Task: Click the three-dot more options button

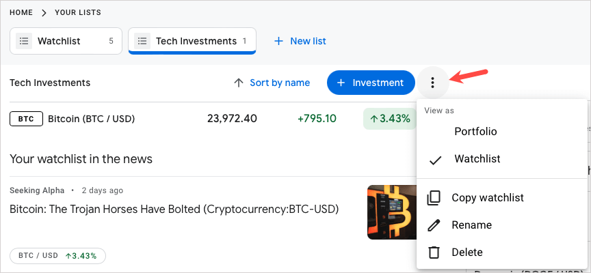Action: click(432, 83)
